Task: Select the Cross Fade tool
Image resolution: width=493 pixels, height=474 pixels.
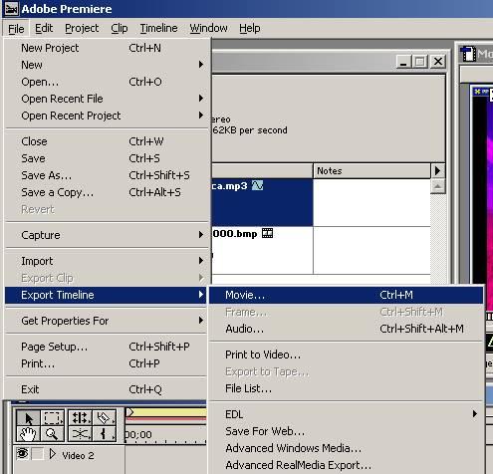Action: (x=80, y=433)
